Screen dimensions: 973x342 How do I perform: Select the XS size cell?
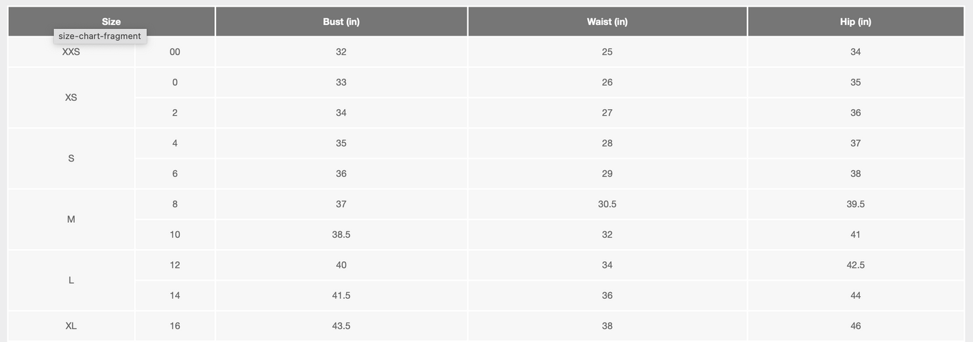(x=71, y=98)
